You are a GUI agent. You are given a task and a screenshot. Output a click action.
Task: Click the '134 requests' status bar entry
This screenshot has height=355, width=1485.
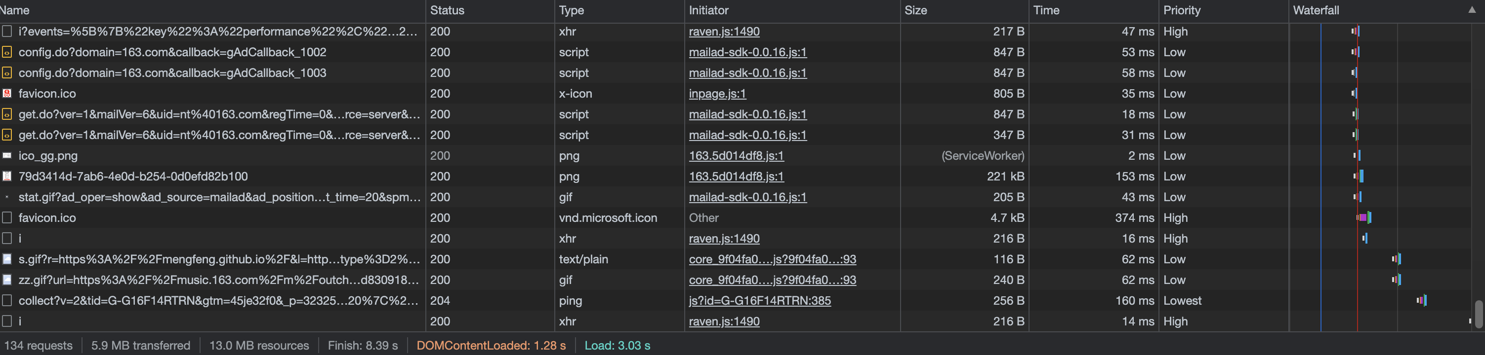coord(39,345)
